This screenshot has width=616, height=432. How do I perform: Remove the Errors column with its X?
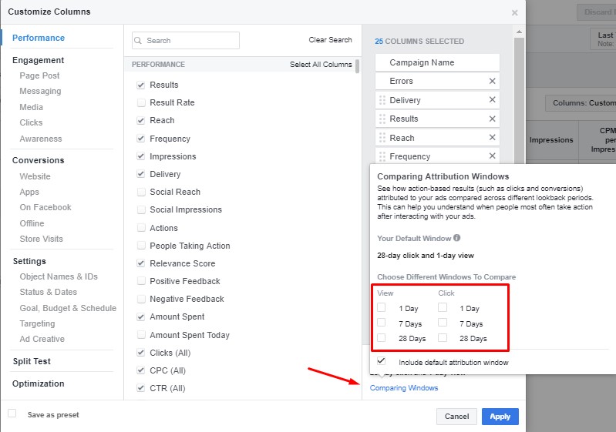click(492, 81)
